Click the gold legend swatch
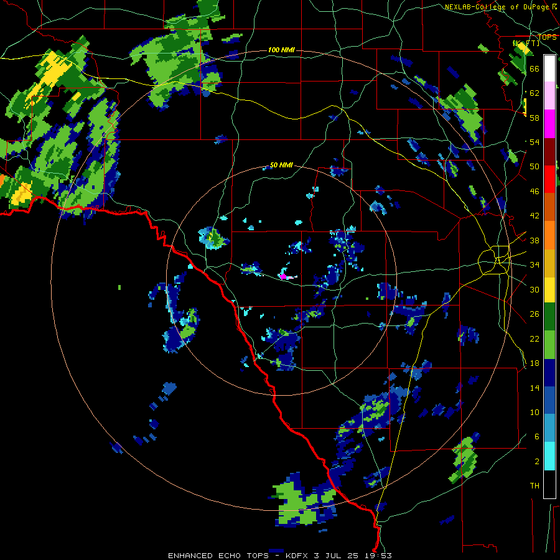Viewport: 560px width, 560px height. [549, 263]
